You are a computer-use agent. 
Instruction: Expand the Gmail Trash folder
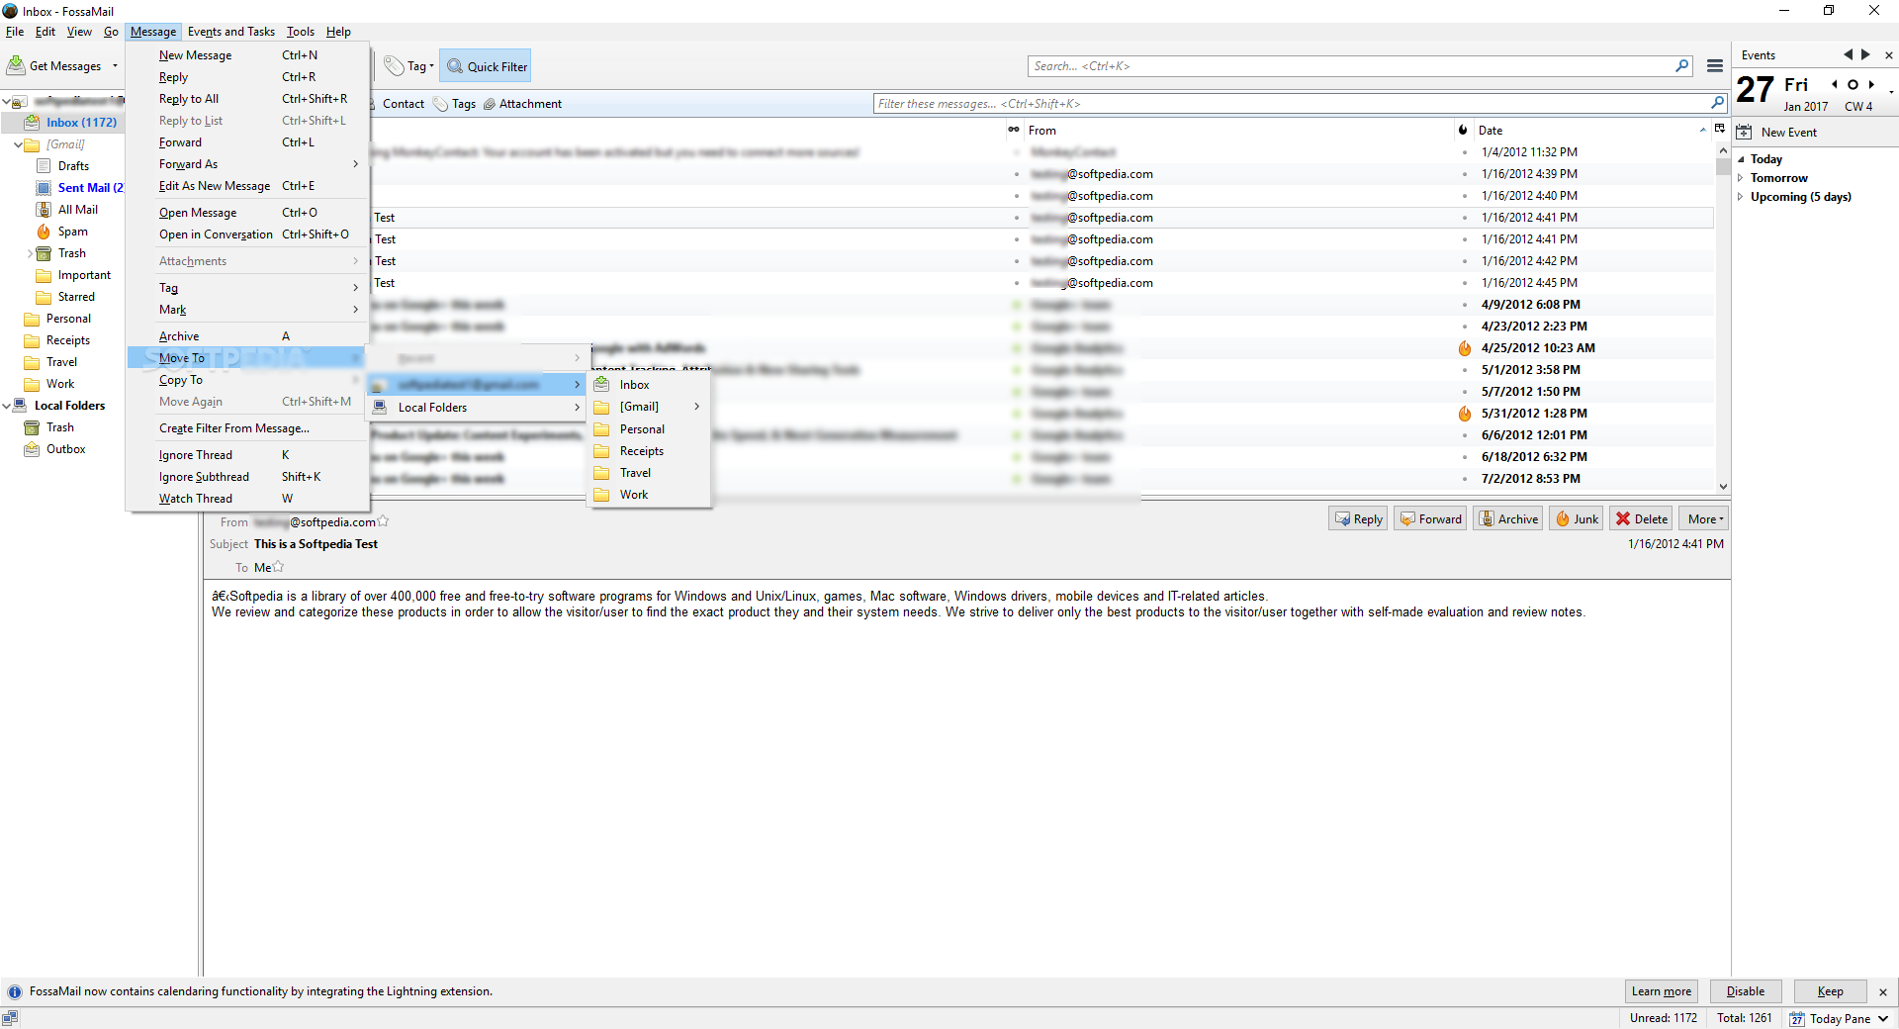[30, 254]
